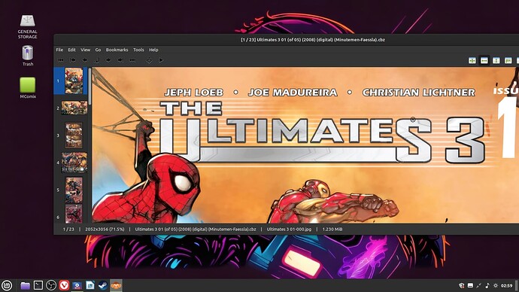Open the go-to-page dialog icon
The height and width of the screenshot is (292, 519).
click(x=97, y=60)
